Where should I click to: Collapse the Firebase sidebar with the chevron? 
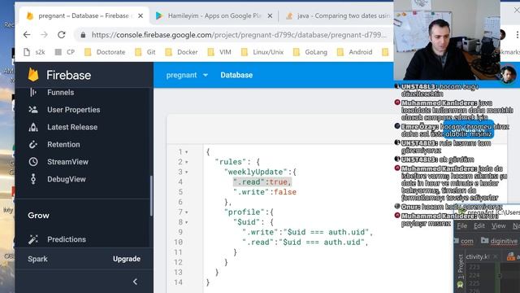[135, 282]
